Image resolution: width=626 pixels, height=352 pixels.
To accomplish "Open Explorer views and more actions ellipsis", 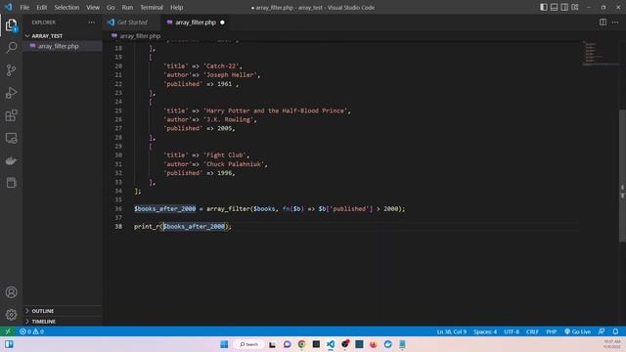I will 91,22.
